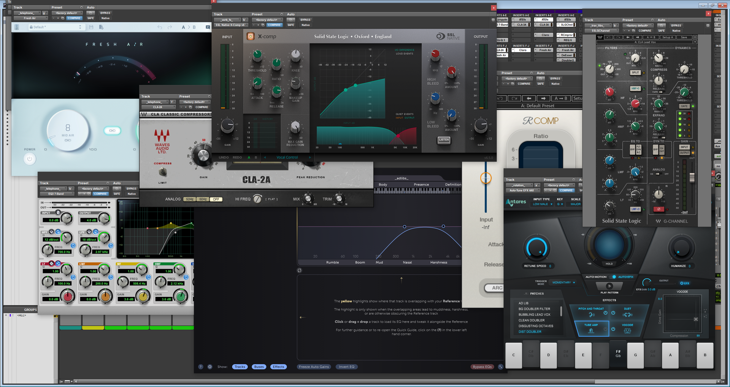Click the Invert EQ button

tap(346, 367)
